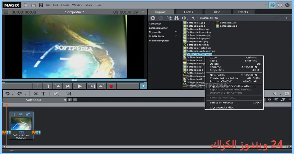The width and height of the screenshot is (294, 154).
Task: Click the Title T icon in edit toolbar
Action: (43, 94)
